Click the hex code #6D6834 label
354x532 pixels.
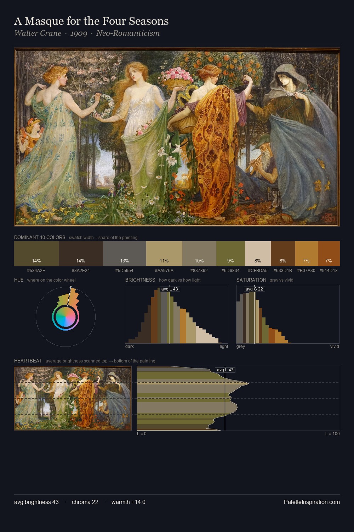[x=230, y=271]
